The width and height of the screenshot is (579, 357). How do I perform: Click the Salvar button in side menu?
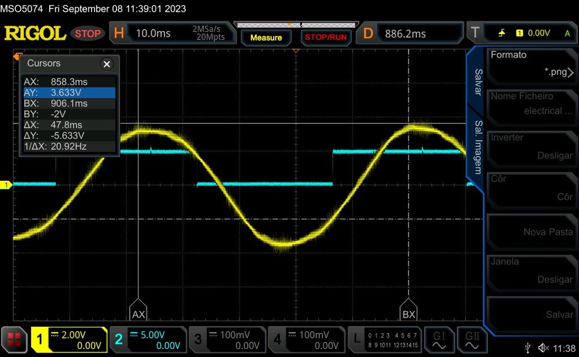click(x=531, y=315)
